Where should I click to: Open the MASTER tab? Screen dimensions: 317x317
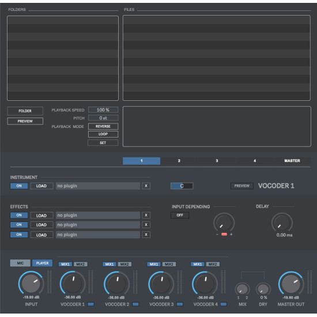(x=292, y=161)
